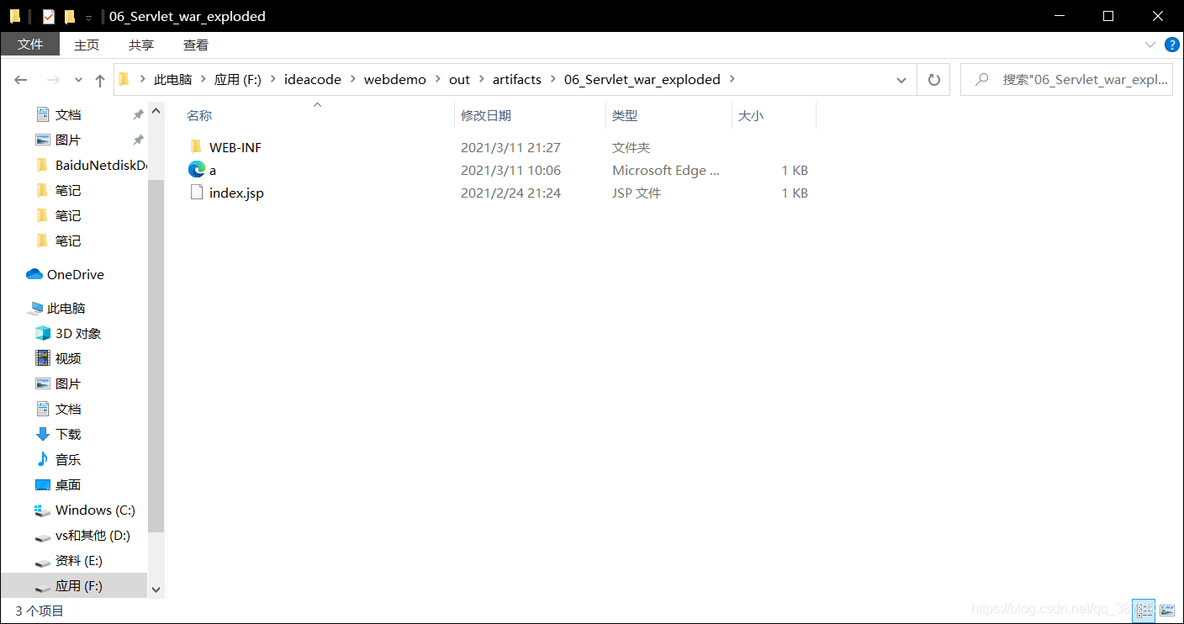This screenshot has height=624, width=1184.
Task: Open the 文件 menu tab
Action: pyautogui.click(x=30, y=45)
